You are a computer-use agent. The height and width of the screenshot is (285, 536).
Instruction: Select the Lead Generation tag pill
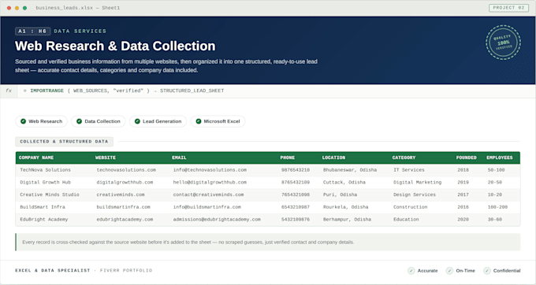(158, 121)
